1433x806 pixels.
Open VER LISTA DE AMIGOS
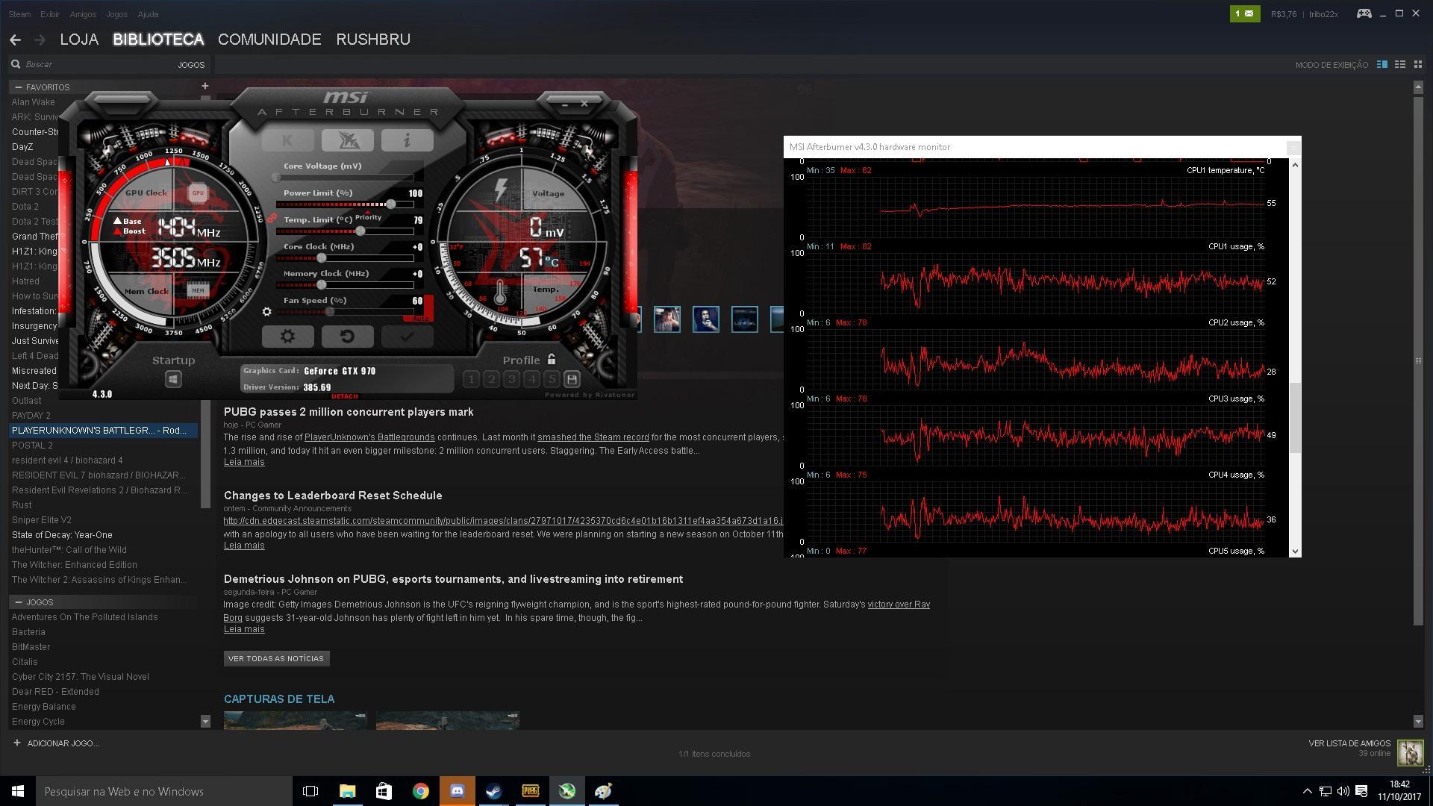(x=1349, y=743)
